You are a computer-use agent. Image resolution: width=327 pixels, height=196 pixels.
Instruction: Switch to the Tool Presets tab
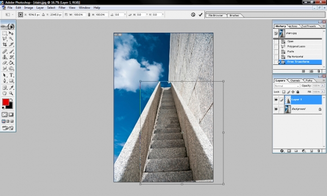click(308, 26)
